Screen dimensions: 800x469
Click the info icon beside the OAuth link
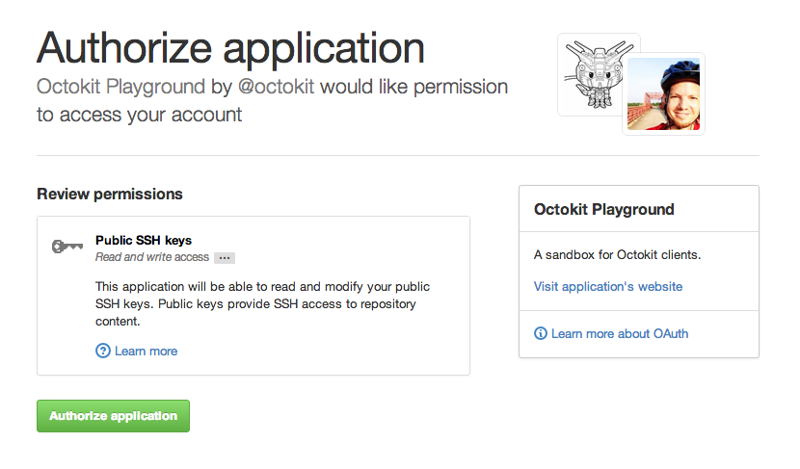tap(540, 333)
